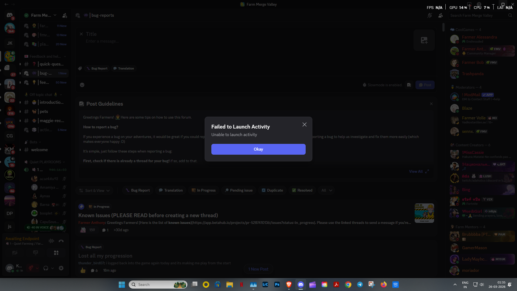Turn on camera with the video icon

tap(15, 253)
